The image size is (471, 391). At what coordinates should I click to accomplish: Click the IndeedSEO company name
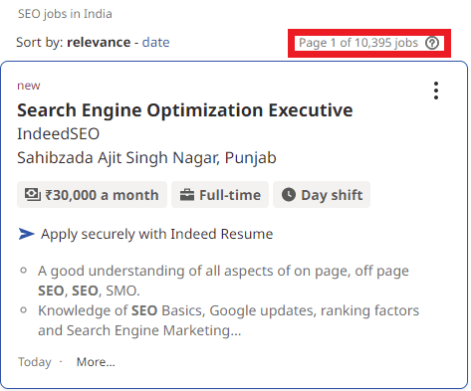click(x=59, y=134)
